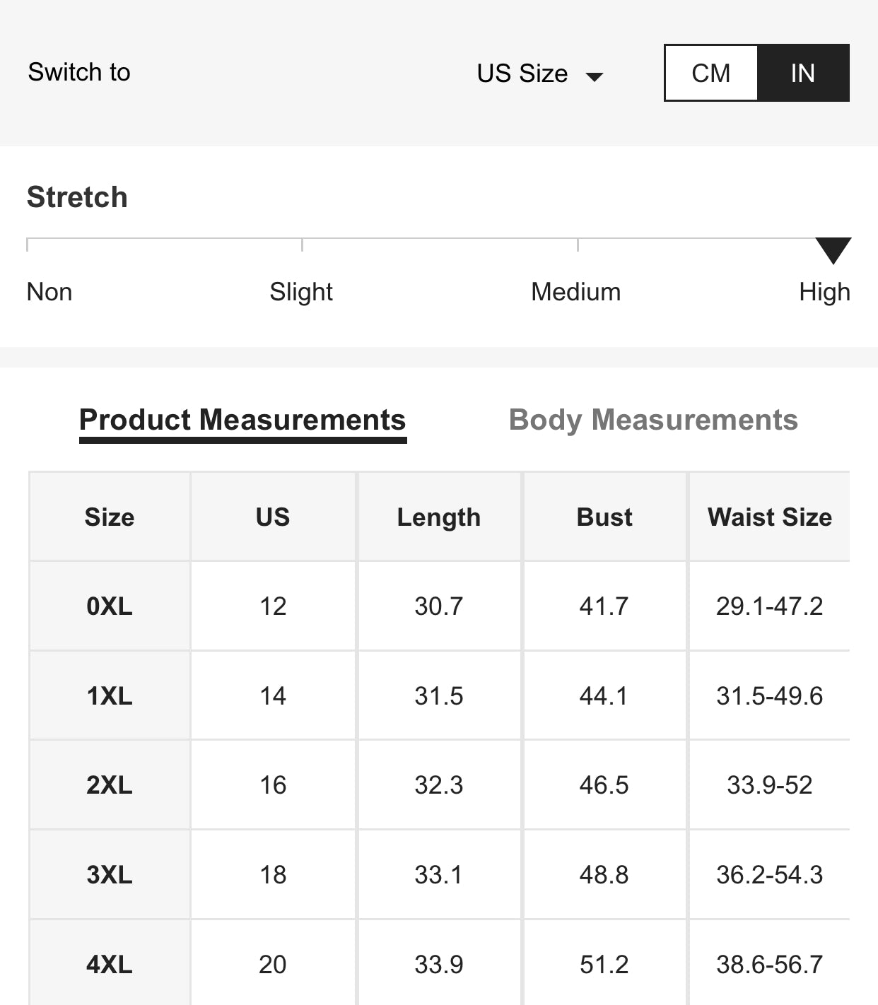Move stretch indicator to High
The height and width of the screenshot is (1005, 878).
tap(824, 291)
